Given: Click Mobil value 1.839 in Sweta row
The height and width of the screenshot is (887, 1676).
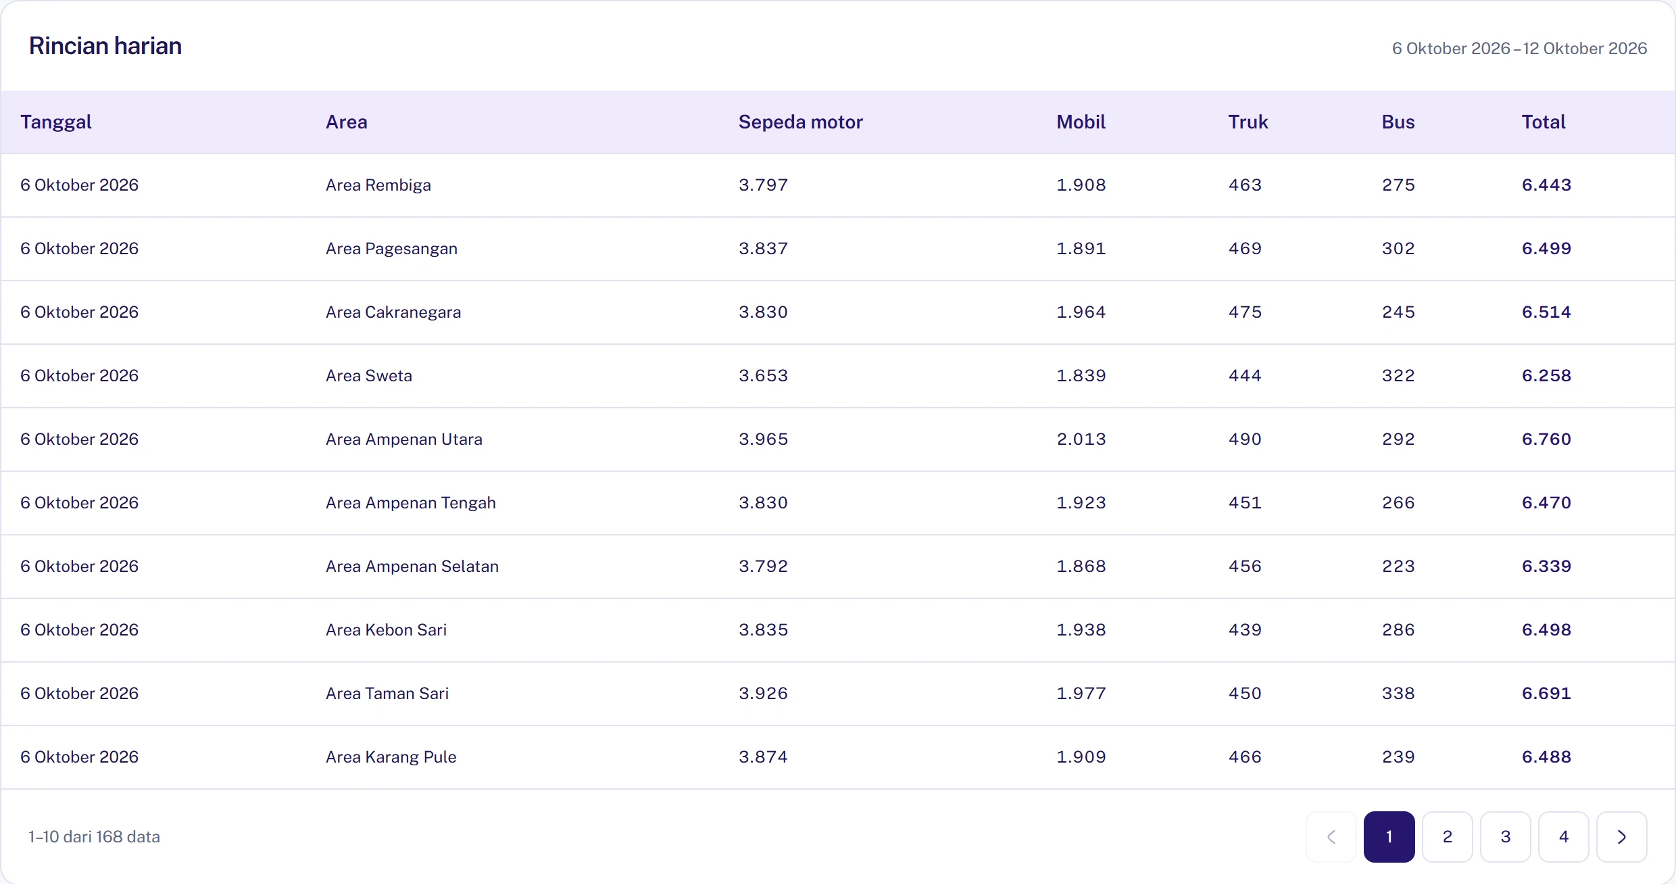Looking at the screenshot, I should 1081,376.
